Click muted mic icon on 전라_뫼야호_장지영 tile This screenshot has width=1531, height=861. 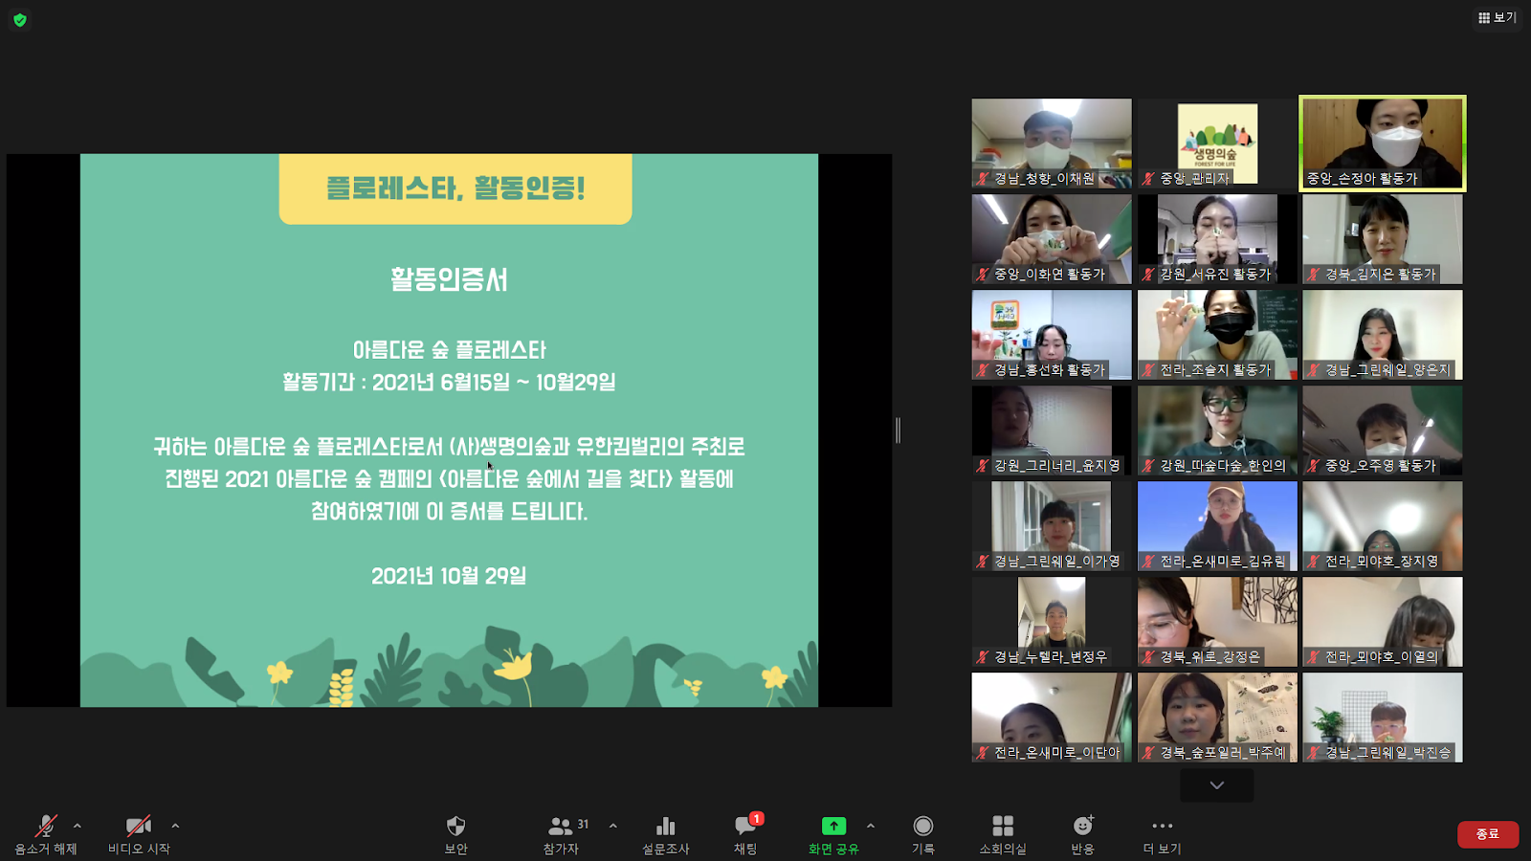point(1314,562)
